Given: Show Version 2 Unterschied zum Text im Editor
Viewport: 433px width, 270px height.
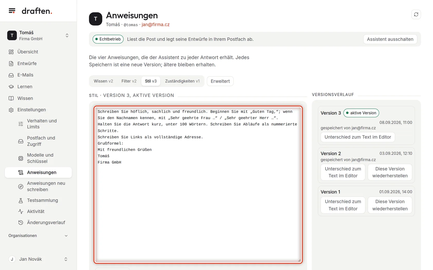Looking at the screenshot, I should point(343,172).
